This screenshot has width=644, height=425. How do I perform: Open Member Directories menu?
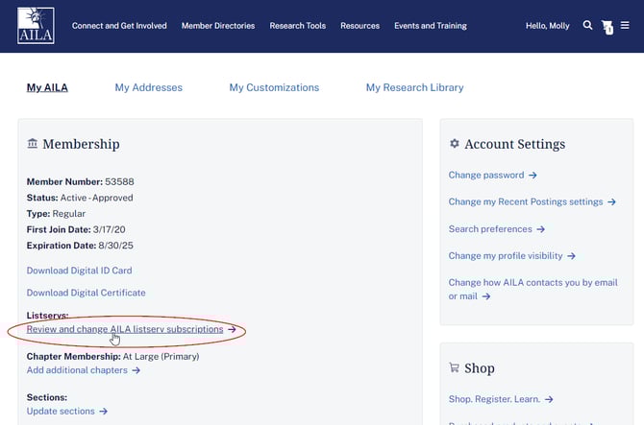[218, 26]
